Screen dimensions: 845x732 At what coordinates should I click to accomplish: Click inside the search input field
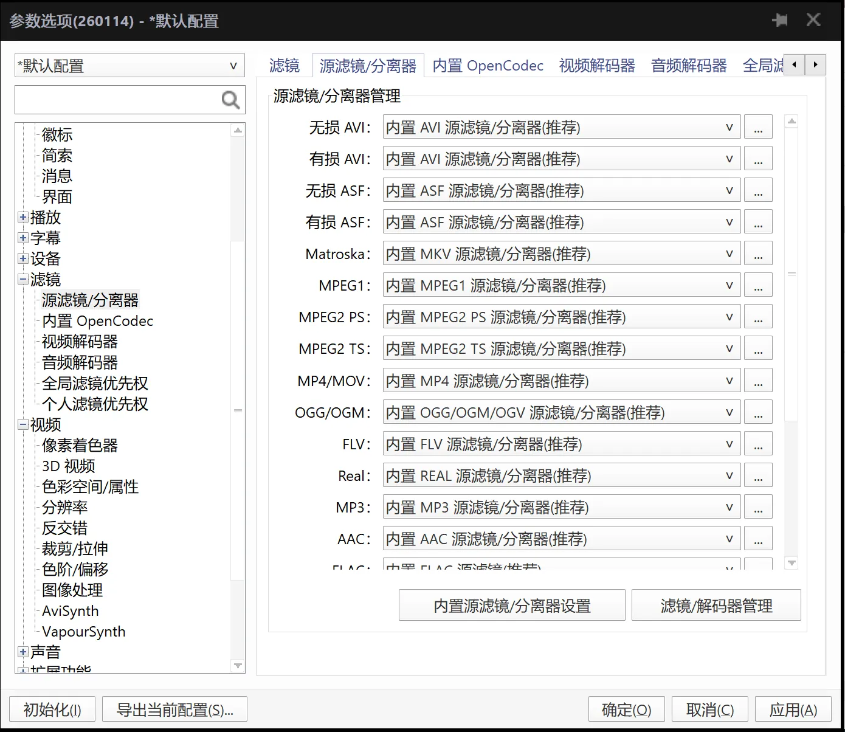point(116,99)
